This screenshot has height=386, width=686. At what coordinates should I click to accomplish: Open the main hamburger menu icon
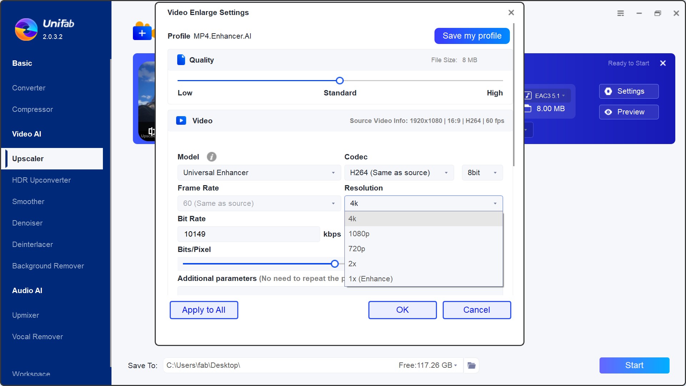pyautogui.click(x=621, y=13)
